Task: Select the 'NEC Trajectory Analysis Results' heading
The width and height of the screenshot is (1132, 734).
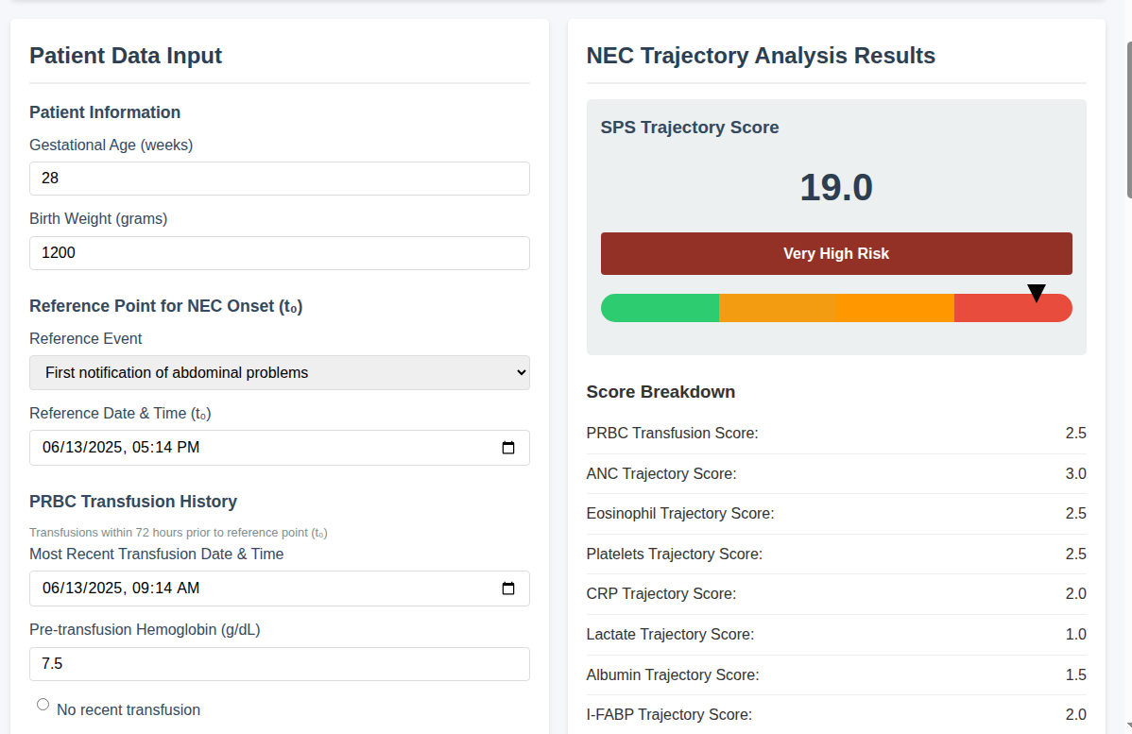Action: (760, 56)
